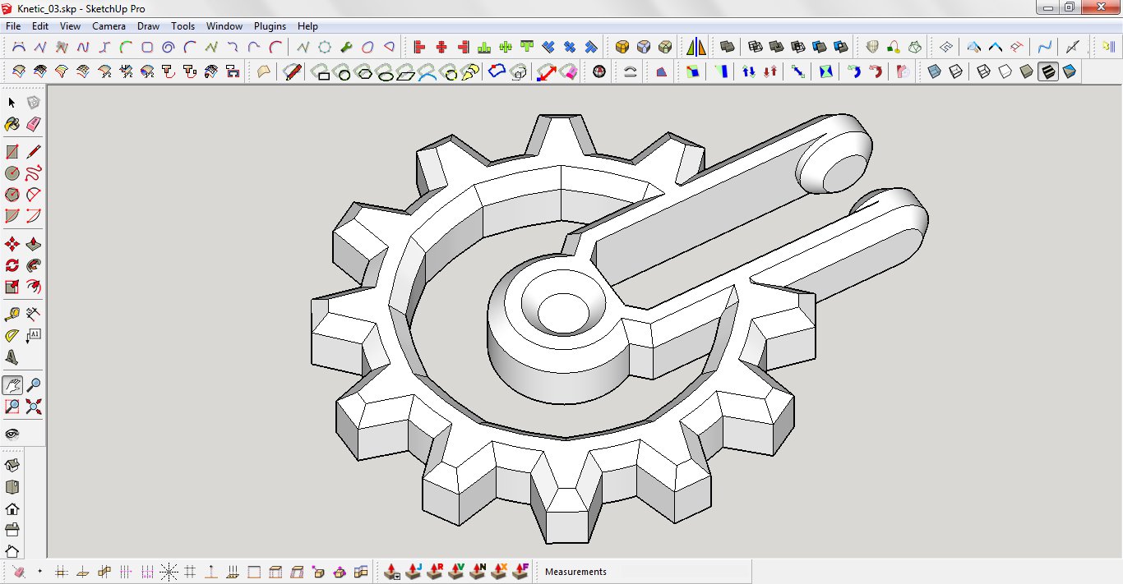The image size is (1123, 584).
Task: Click the gear's center hub hole
Action: (x=562, y=313)
